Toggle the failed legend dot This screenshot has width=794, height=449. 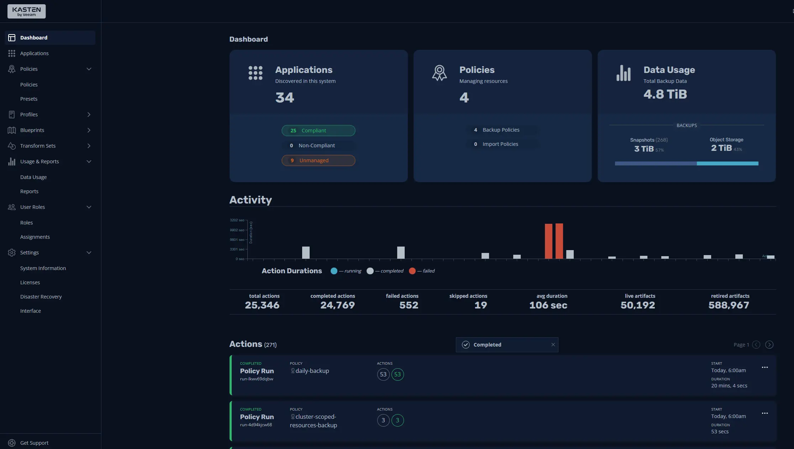click(412, 271)
